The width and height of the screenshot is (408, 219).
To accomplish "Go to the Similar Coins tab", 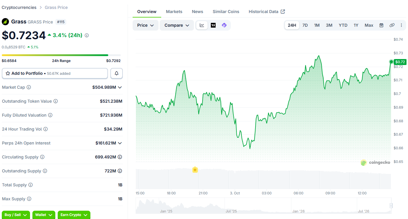I will click(226, 12).
